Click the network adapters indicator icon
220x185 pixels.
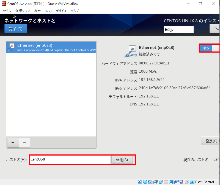coord(155,182)
